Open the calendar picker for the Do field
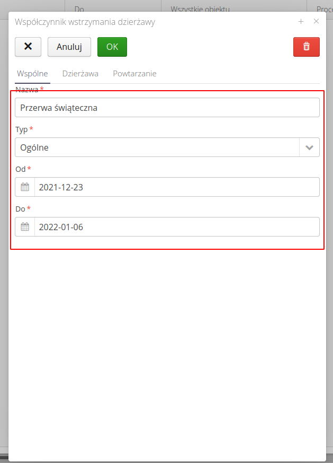 [x=24, y=227]
